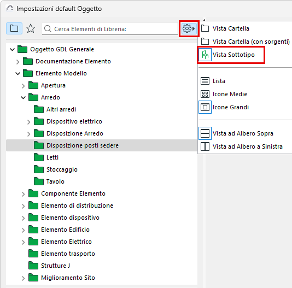Viewport: 292px width, 288px height.
Task: Choose Vista Cartella menu entry
Action: pos(231,28)
